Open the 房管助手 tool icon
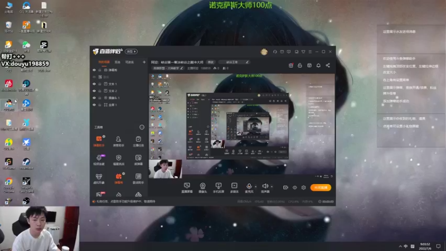The image size is (446, 251). 118,141
